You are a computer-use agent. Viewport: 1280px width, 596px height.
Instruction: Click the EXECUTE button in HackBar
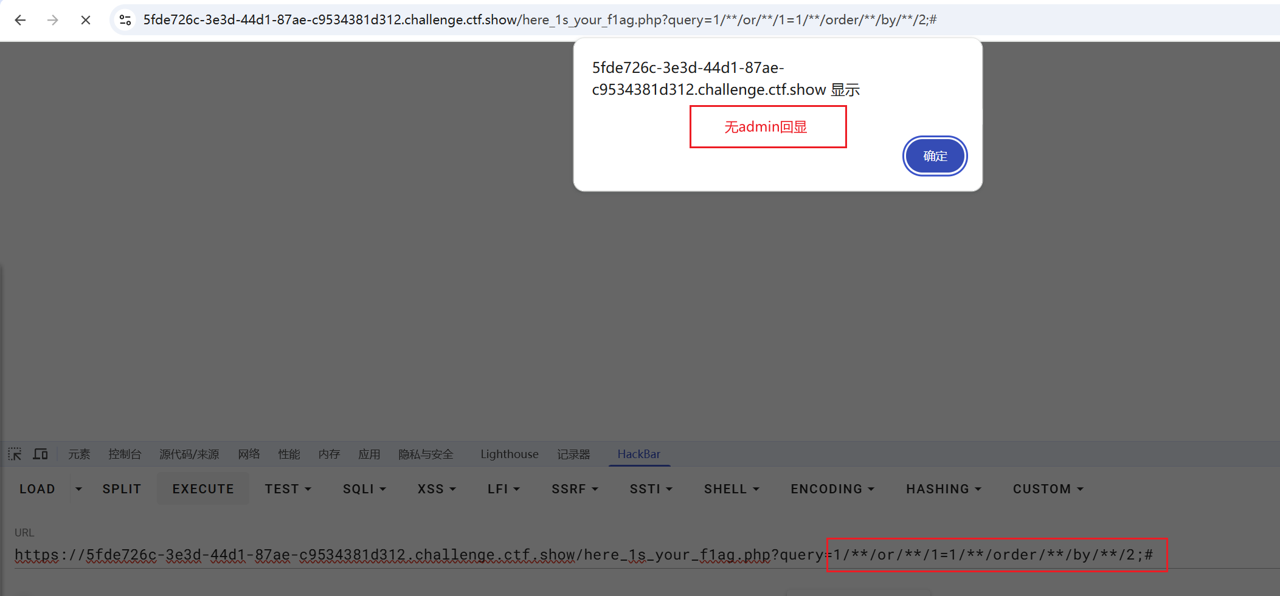click(203, 488)
